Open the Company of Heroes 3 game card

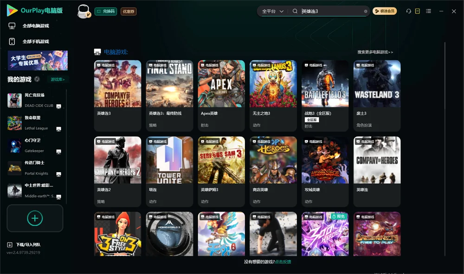(x=117, y=96)
